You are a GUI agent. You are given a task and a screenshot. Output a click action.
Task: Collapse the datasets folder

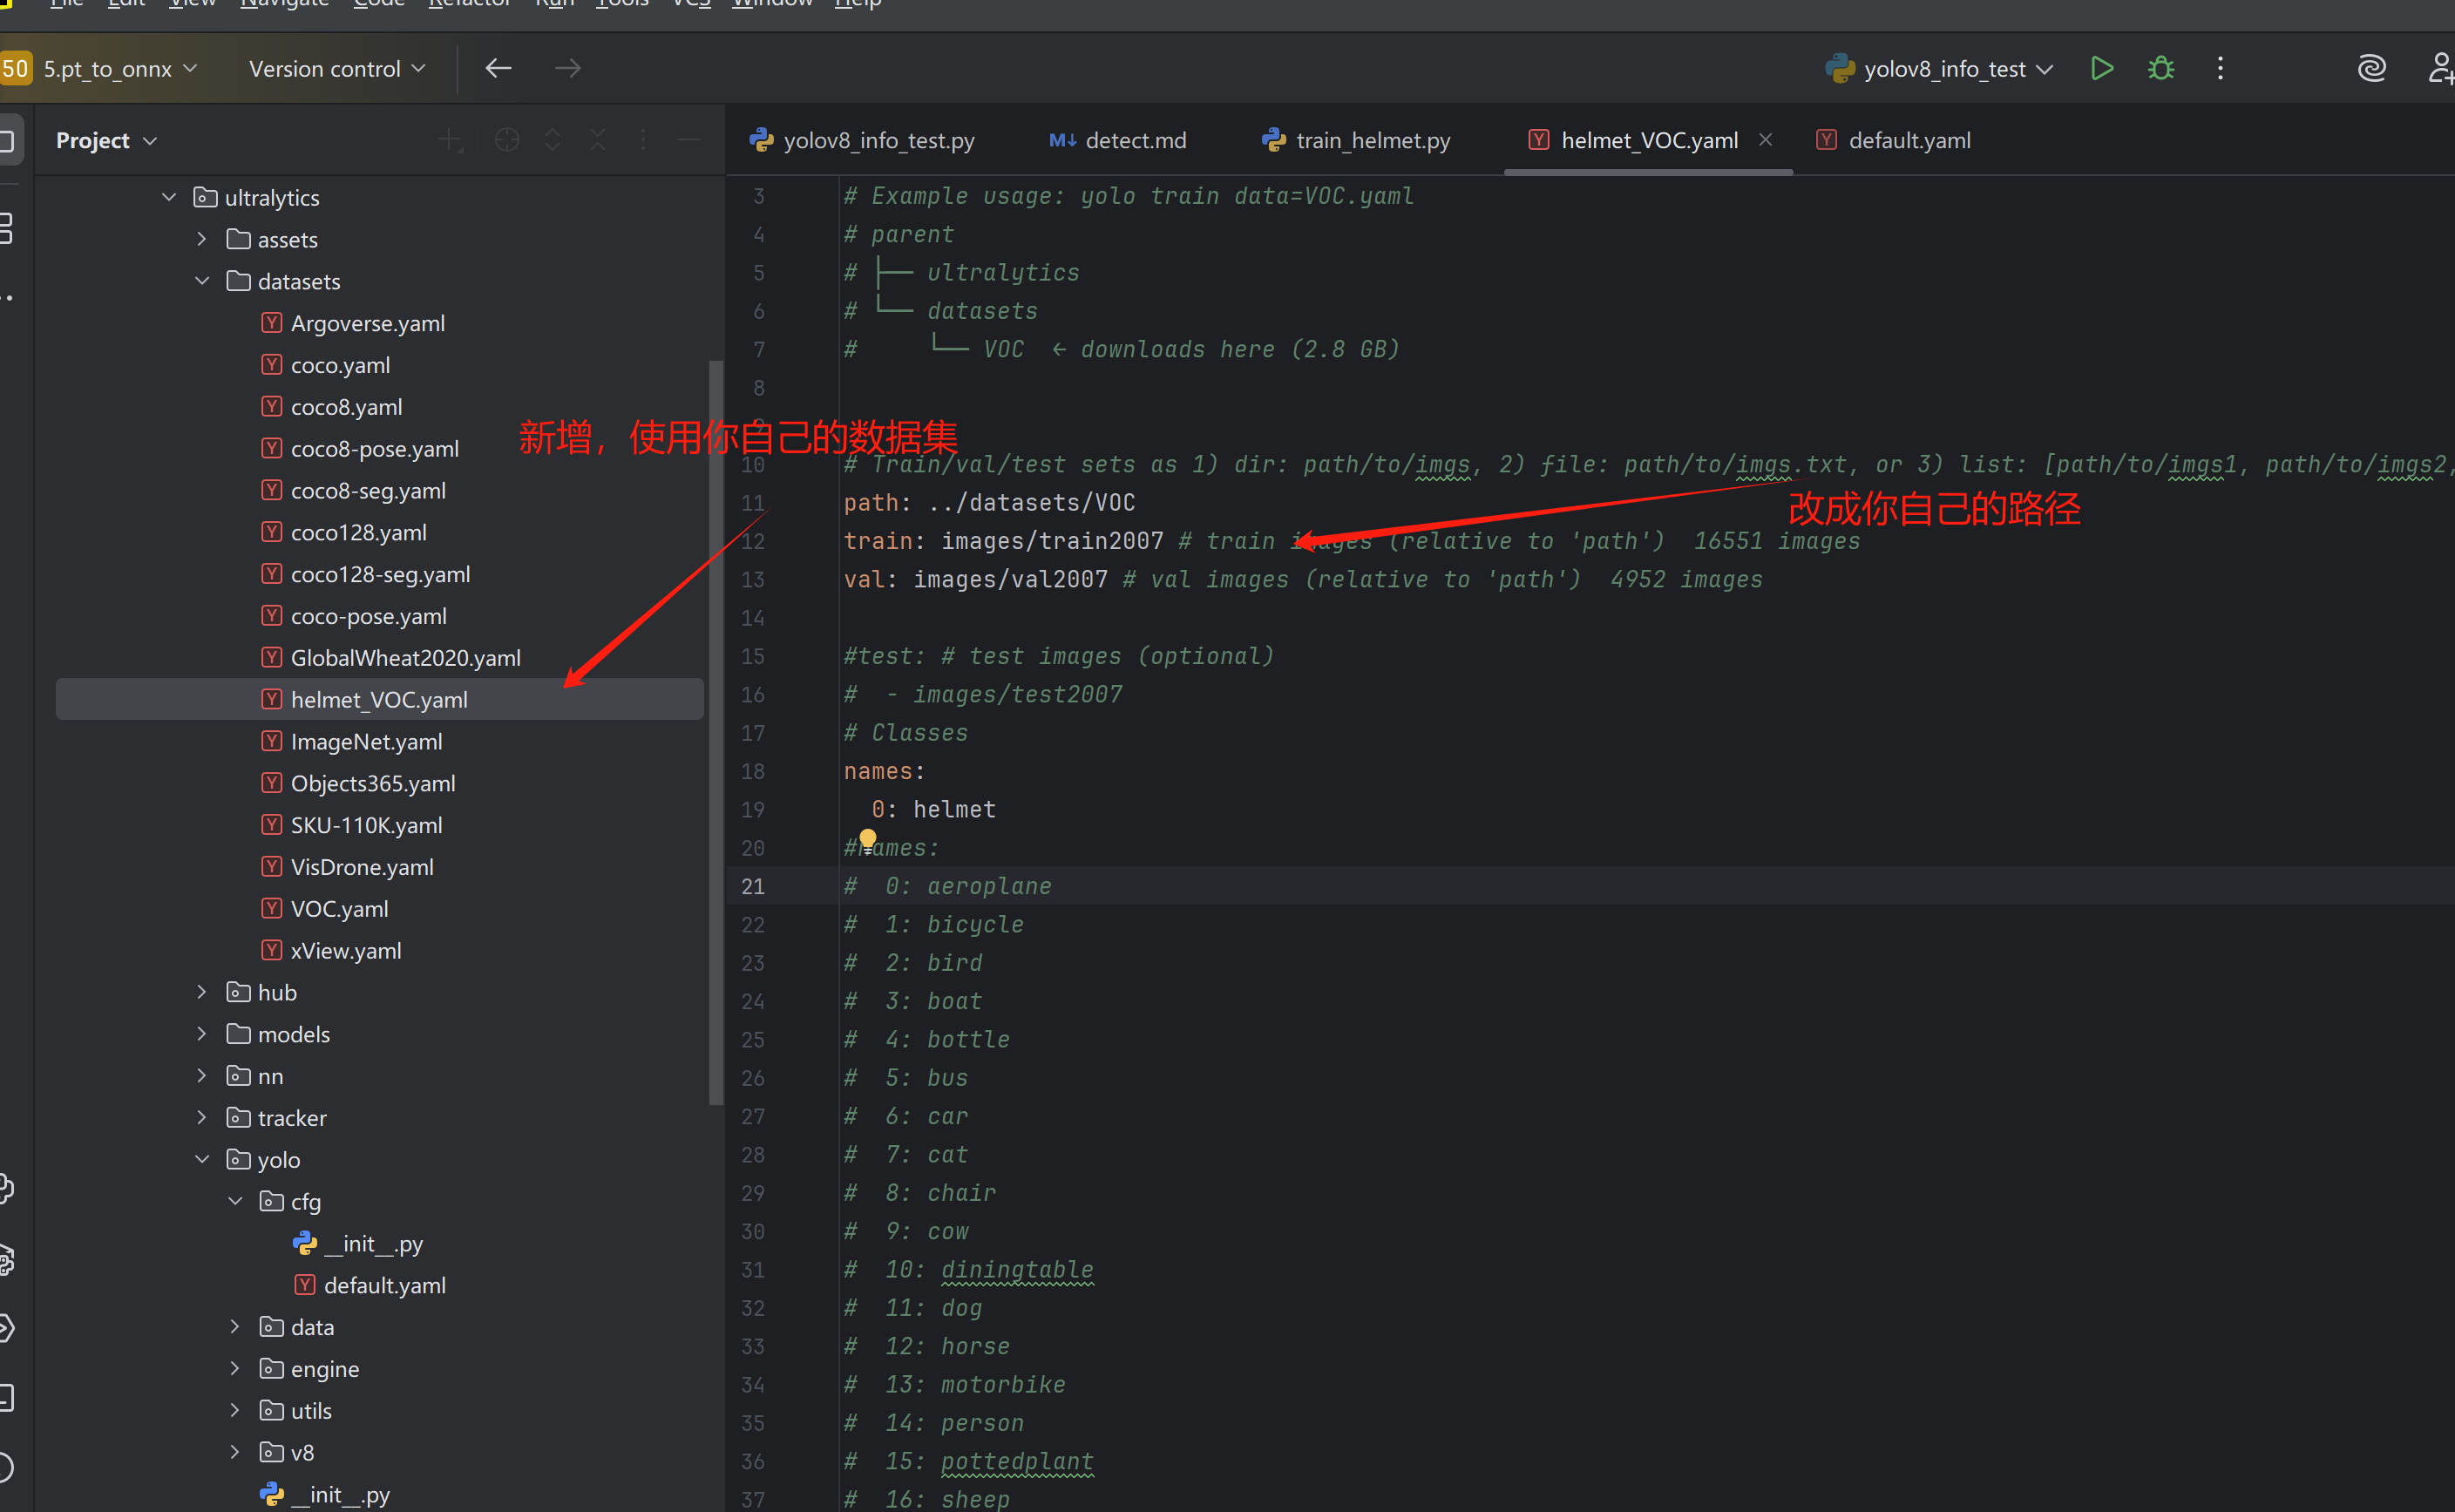coord(202,281)
